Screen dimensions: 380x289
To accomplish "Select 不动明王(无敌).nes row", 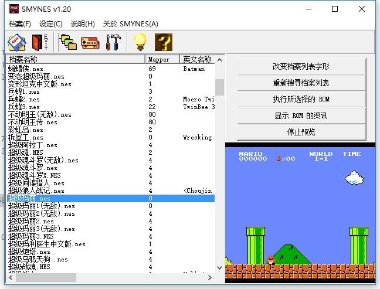I will [110, 114].
